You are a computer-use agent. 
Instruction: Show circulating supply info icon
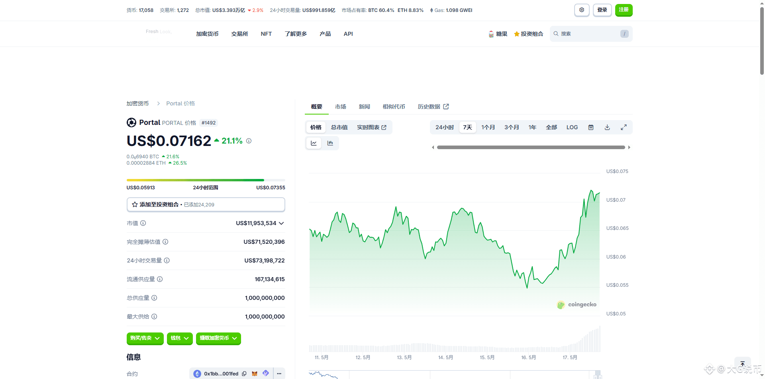(x=160, y=279)
